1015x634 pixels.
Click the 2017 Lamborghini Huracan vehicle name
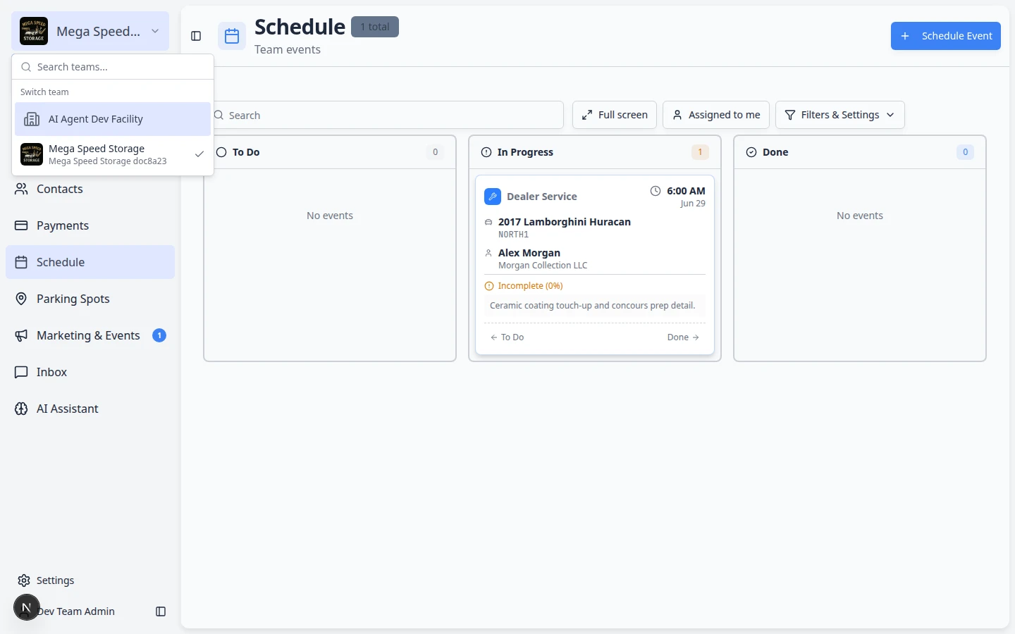(x=565, y=222)
